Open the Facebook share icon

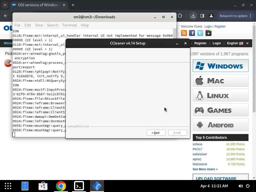[x=192, y=33]
